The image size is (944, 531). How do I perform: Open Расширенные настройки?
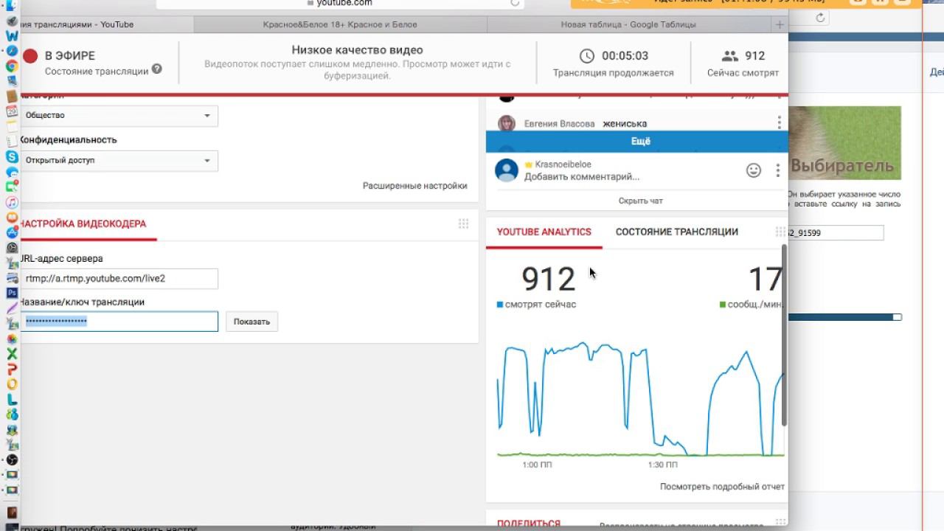(415, 186)
